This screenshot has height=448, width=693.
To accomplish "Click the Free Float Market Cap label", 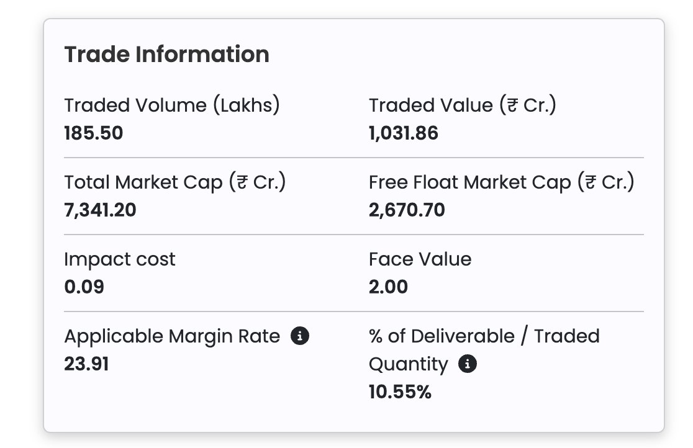I will point(502,182).
